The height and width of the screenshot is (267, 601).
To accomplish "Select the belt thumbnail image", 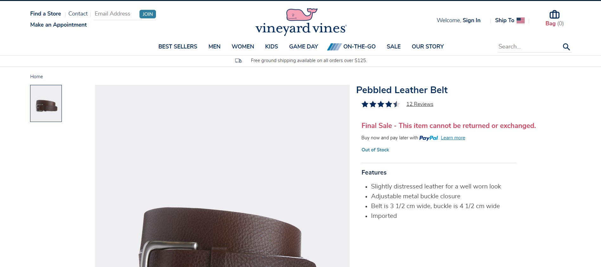I will (46, 103).
